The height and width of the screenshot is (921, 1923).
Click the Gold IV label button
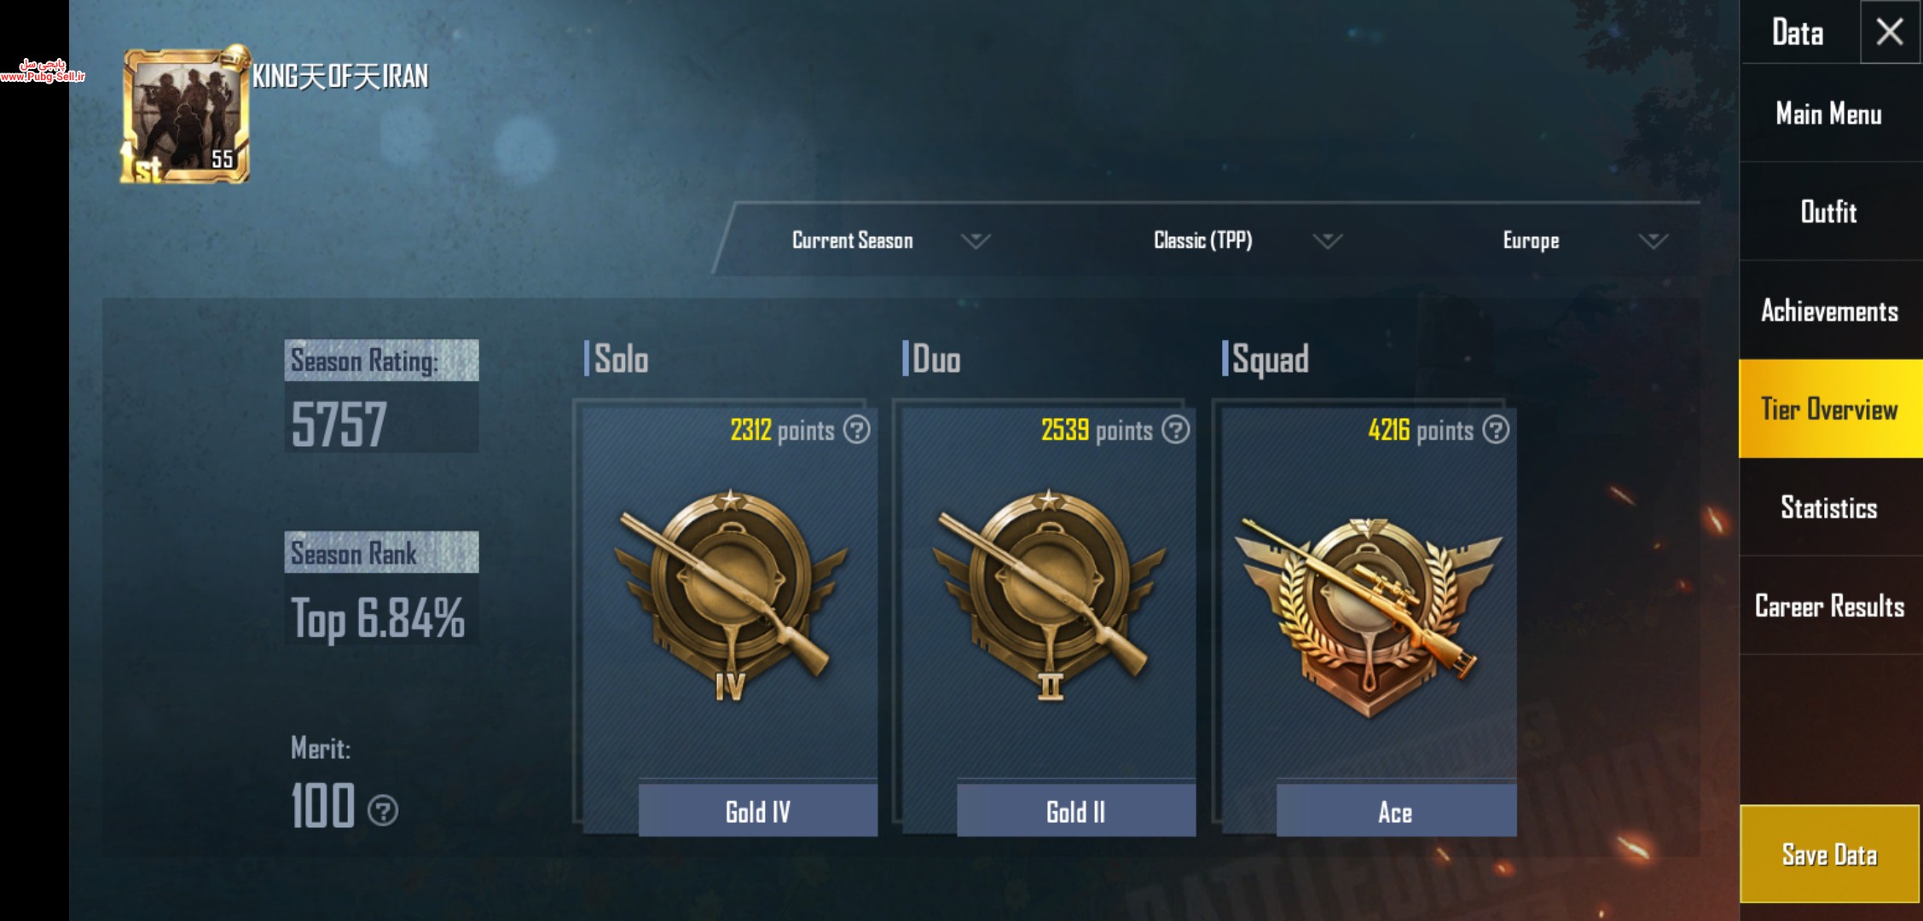point(757,811)
